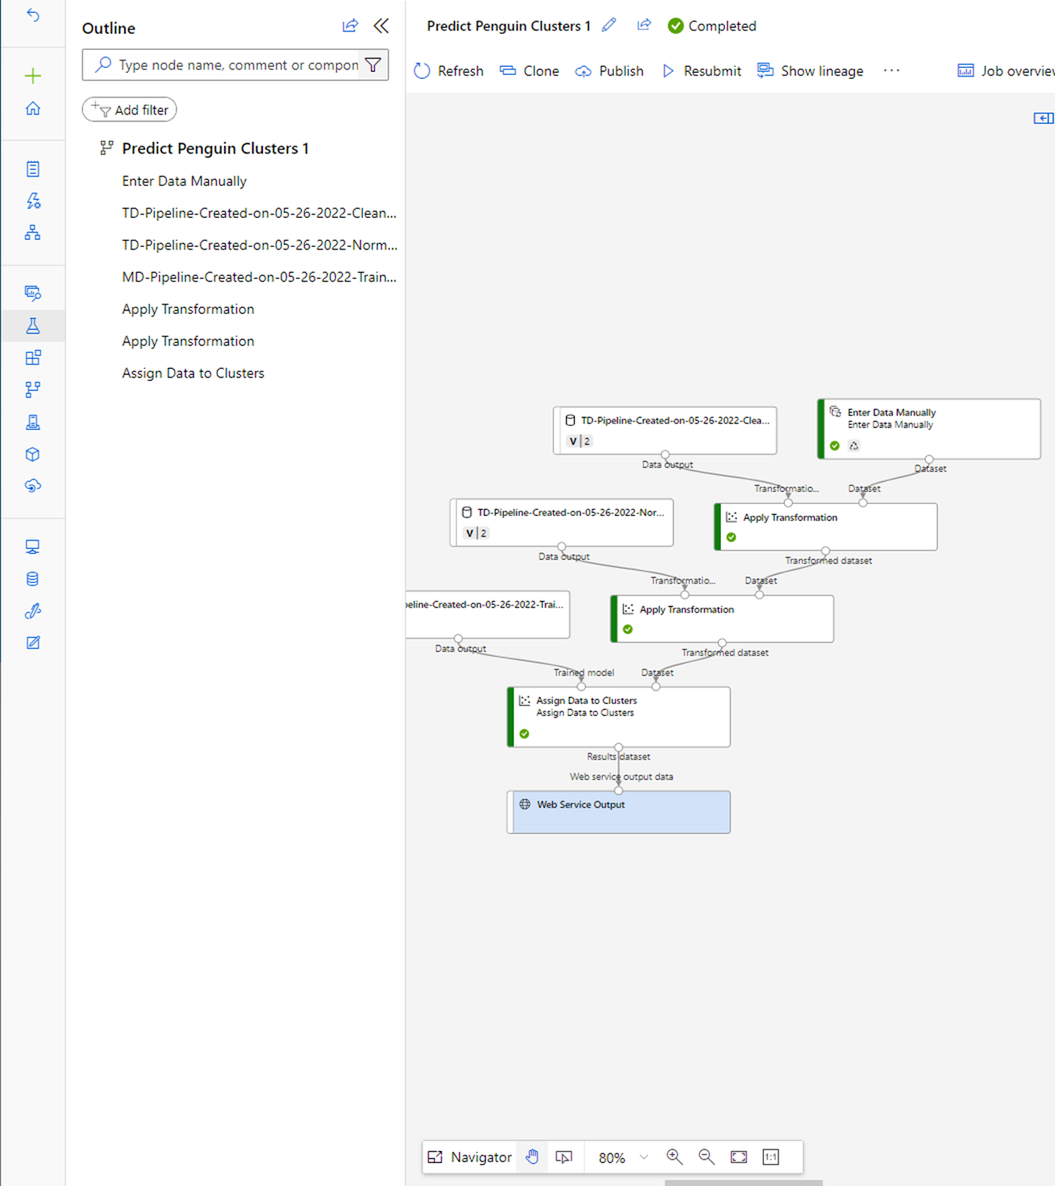
Task: Click the pencil edit name icon
Action: pos(609,25)
